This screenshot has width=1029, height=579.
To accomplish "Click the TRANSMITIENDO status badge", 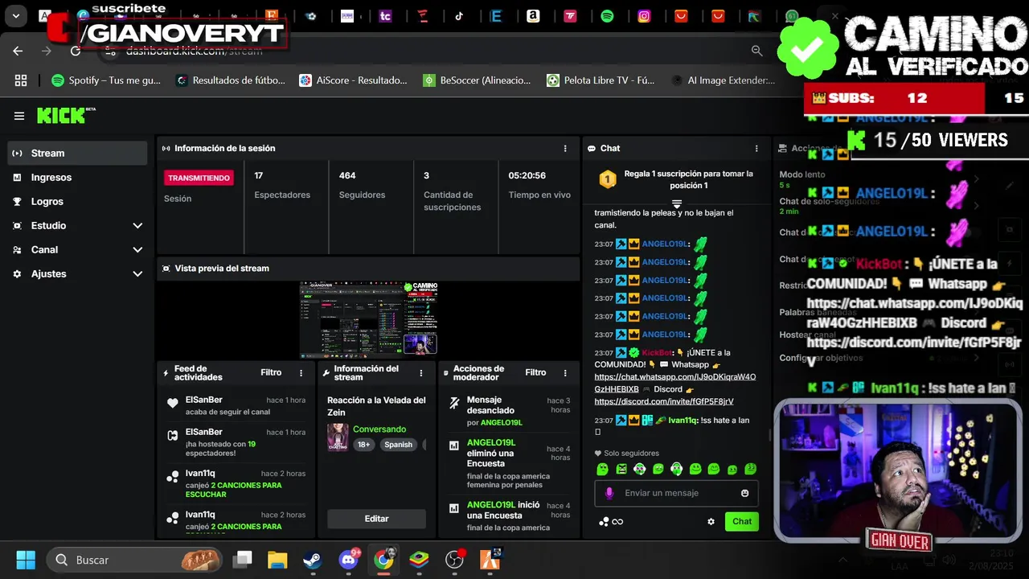I will tap(199, 178).
